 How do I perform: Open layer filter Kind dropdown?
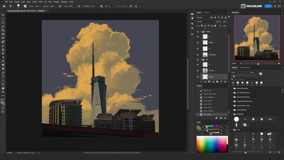tap(203, 17)
